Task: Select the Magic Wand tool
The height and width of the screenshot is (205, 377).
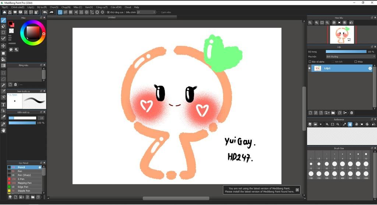Action: 3,85
